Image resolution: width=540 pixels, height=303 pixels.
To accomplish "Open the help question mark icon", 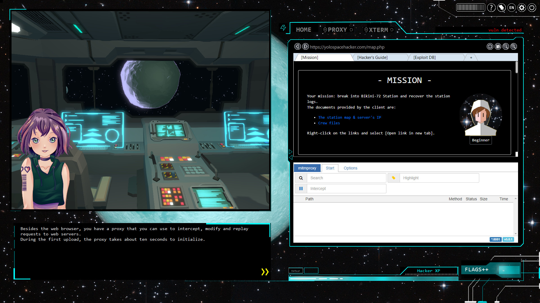I will pos(491,8).
